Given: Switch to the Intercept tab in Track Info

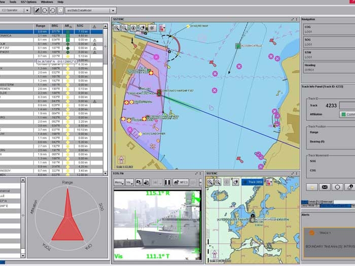Looking at the screenshot, I should point(328,202).
